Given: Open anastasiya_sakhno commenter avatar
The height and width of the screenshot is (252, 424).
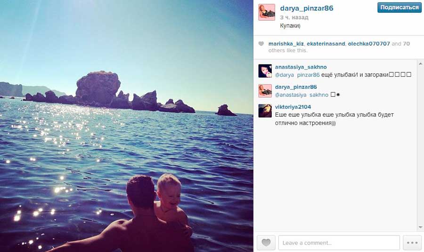Looking at the screenshot, I should 265,71.
